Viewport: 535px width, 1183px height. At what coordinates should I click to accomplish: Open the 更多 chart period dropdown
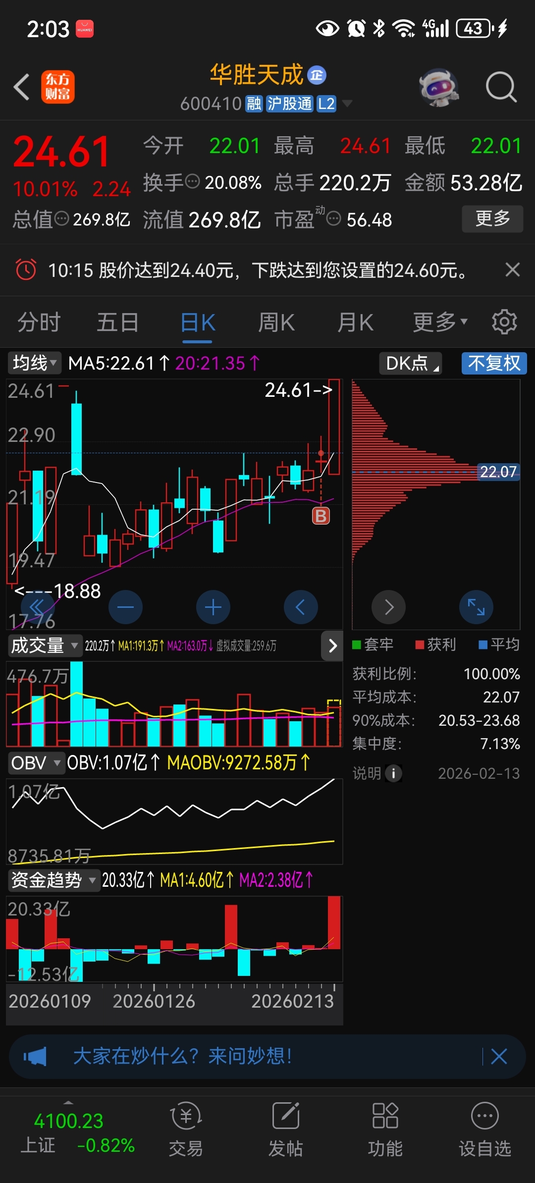coord(440,322)
